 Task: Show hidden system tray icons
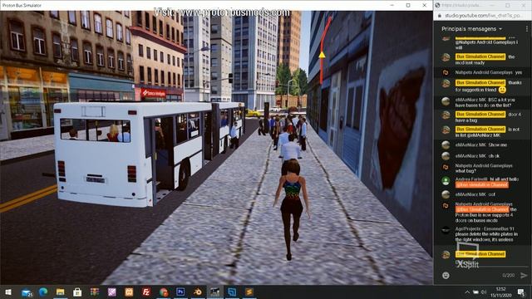[x=467, y=292]
